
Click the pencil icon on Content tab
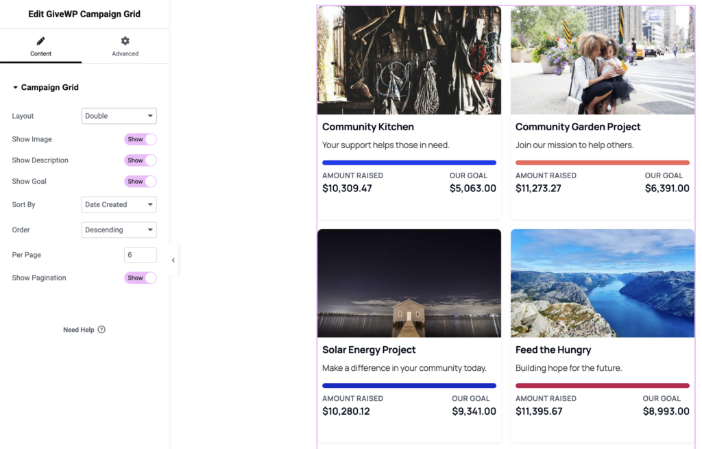(x=40, y=41)
